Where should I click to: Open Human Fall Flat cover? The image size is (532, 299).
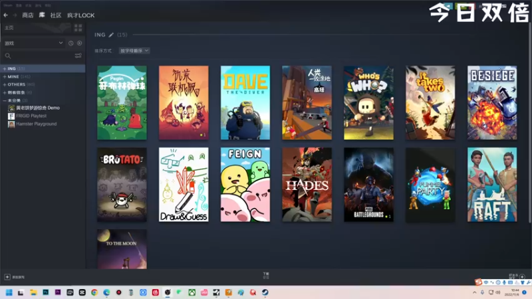[307, 103]
